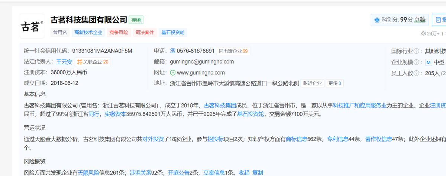Screen dimensions: 446x176
Task: Open the 开庭公告 link
Action: pos(179,173)
